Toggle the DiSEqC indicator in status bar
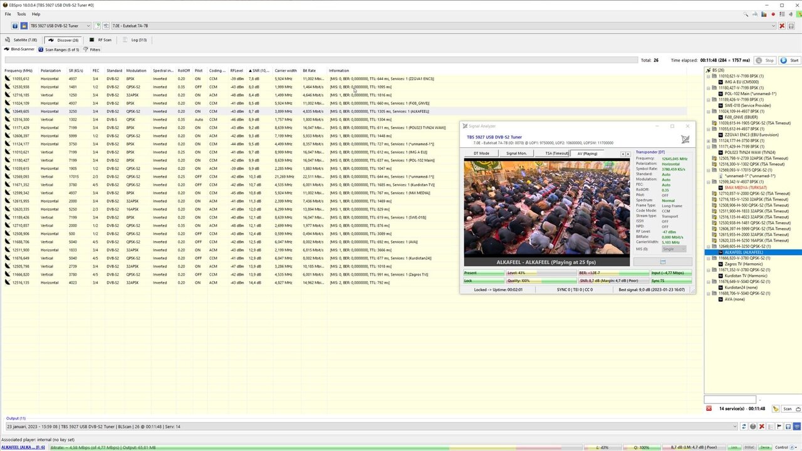This screenshot has width=802, height=451. point(749,447)
